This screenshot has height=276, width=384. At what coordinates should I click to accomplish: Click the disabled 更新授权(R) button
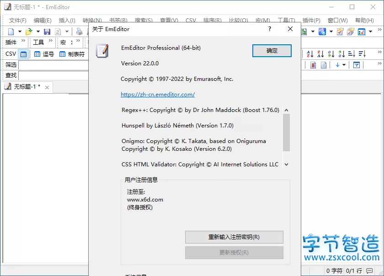coord(234,253)
